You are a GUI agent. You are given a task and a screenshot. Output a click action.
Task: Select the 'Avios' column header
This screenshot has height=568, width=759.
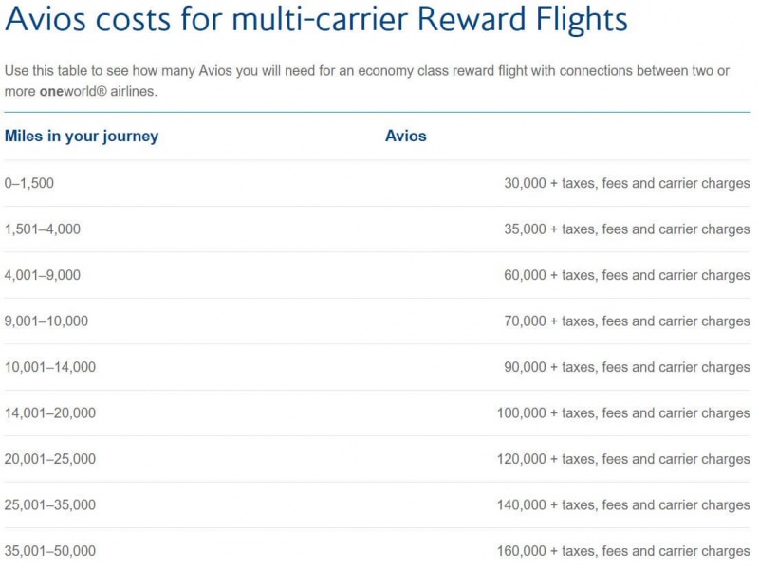coord(406,137)
